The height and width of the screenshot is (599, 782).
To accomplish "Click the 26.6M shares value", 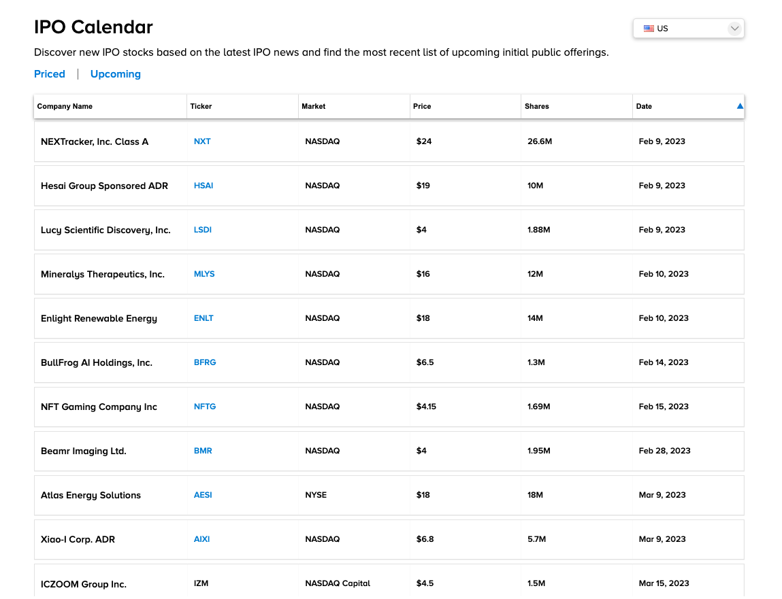I will coord(540,141).
